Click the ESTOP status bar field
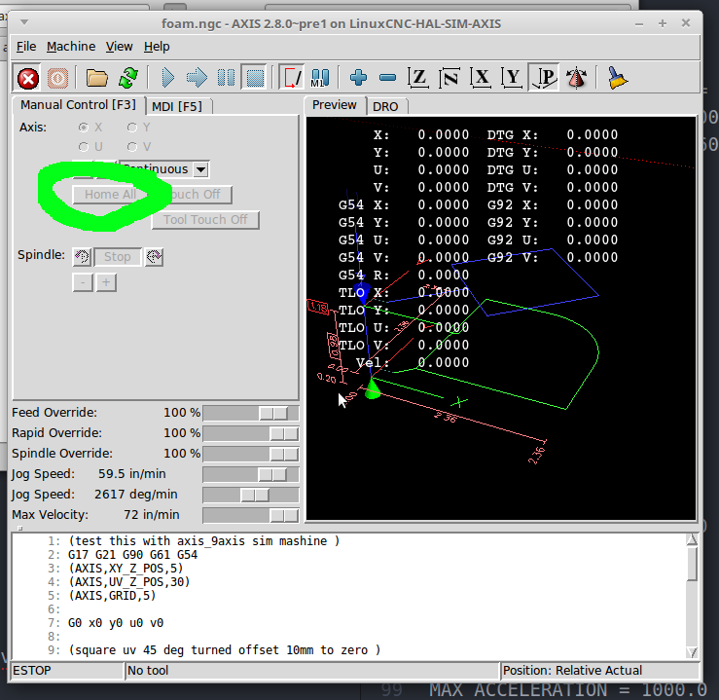The image size is (719, 700). (x=67, y=671)
